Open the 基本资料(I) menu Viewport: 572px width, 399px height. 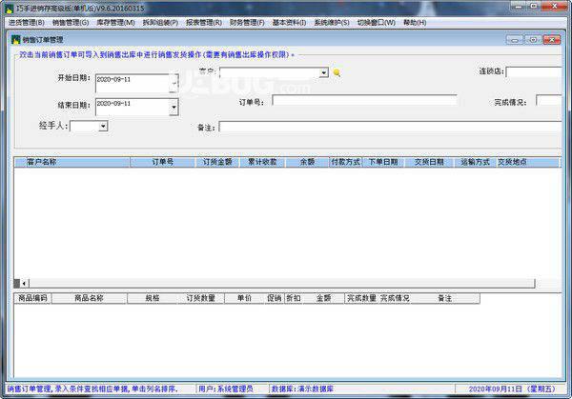click(x=289, y=23)
